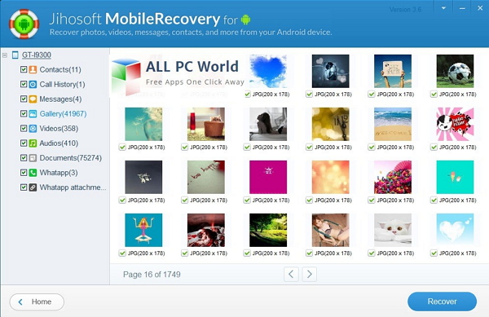The image size is (489, 317).
Task: Select the Documents(75274) category
Action: (x=70, y=158)
